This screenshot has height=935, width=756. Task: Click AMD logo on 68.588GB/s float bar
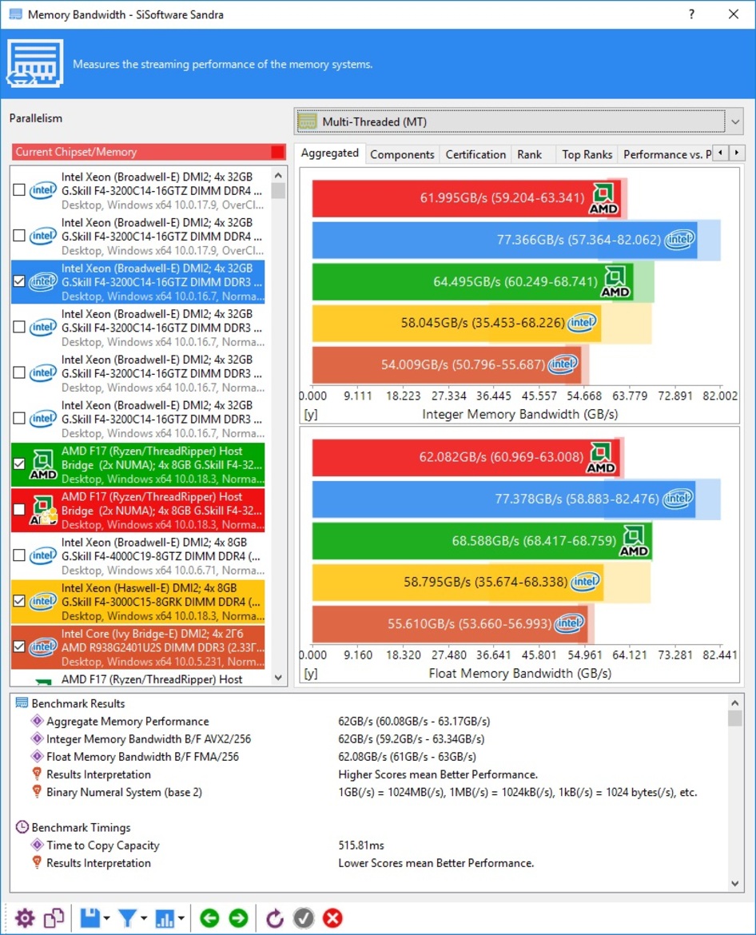pyautogui.click(x=634, y=541)
